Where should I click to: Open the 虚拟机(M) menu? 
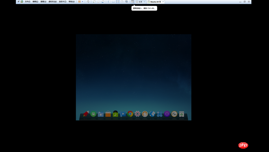(52, 2)
